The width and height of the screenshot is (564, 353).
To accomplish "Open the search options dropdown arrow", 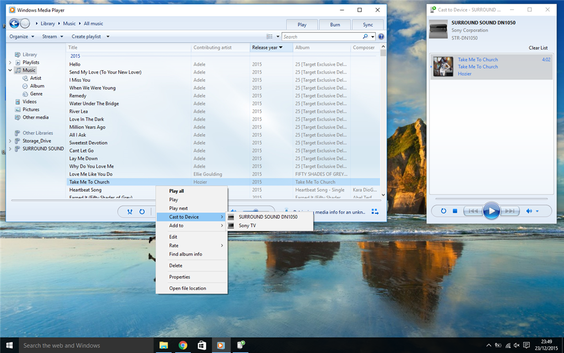I will coord(373,37).
